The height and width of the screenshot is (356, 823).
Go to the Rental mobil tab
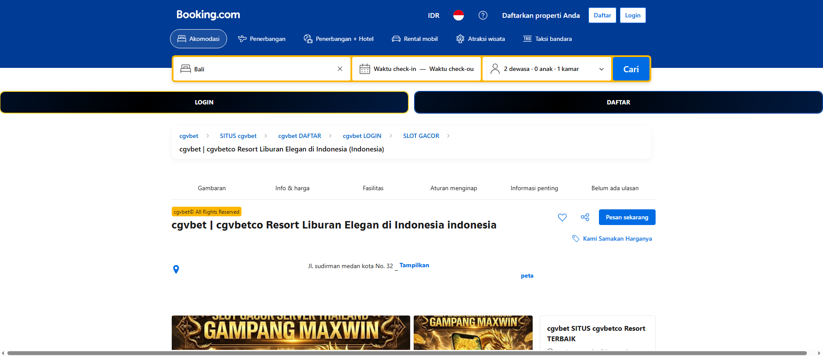(415, 39)
